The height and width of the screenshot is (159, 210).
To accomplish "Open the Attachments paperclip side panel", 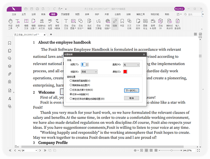I will point(9,74).
